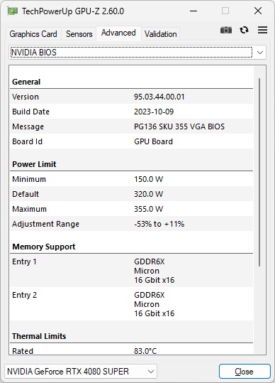Viewport: 275px width, 383px height.
Task: Open the Sensors tab
Action: click(79, 34)
